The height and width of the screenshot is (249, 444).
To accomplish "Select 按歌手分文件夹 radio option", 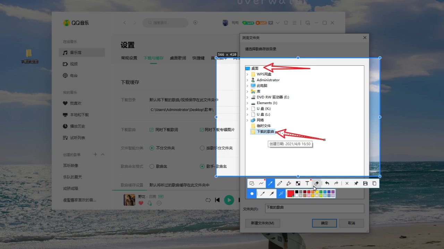I will point(202,148).
